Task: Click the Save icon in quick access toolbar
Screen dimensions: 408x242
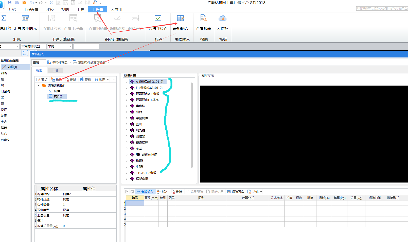Action: coord(10,3)
